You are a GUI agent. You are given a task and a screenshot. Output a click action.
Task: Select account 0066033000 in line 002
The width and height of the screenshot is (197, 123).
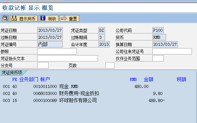[x=45, y=94]
